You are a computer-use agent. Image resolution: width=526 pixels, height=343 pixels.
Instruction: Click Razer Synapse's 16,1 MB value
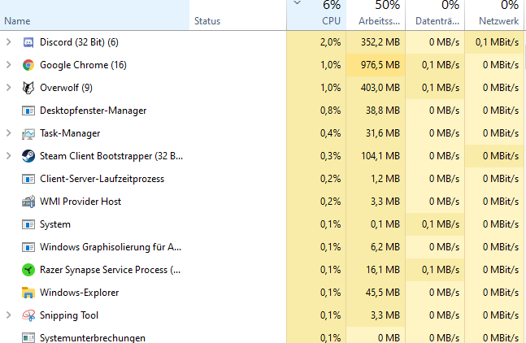383,270
